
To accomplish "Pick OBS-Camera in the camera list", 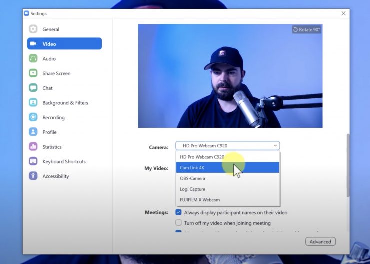I will [227, 178].
